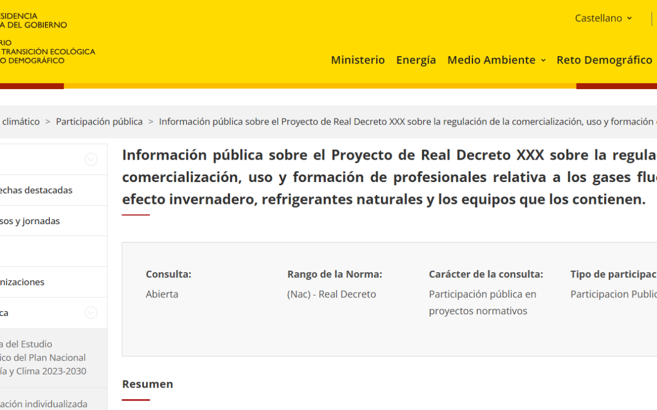
Task: Open the Reto Demográfico menu
Action: click(604, 60)
